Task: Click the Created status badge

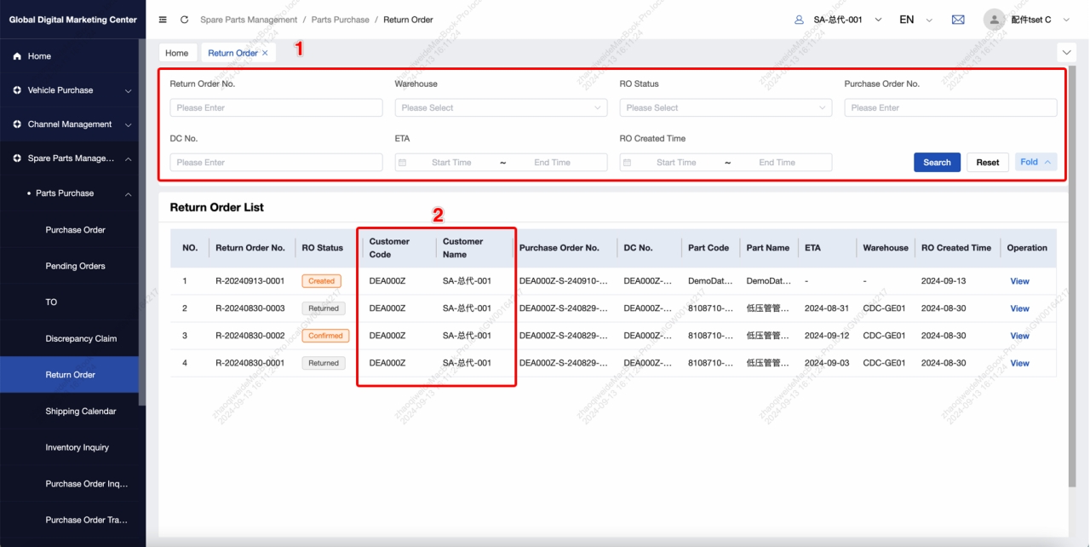Action: [321, 281]
